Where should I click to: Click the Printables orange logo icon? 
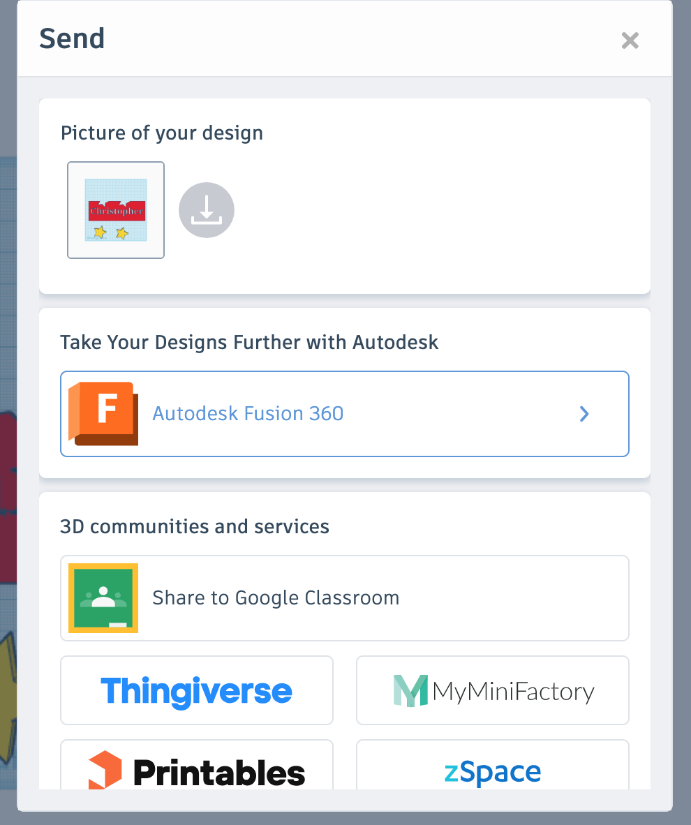point(105,770)
